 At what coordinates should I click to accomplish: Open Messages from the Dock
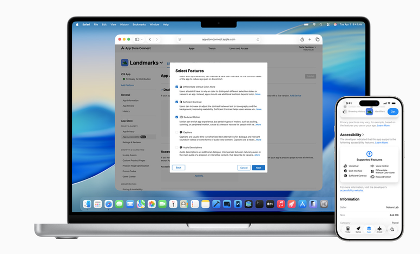click(119, 204)
